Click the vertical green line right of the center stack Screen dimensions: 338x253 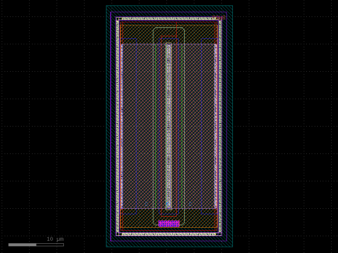pyautogui.click(x=182, y=126)
